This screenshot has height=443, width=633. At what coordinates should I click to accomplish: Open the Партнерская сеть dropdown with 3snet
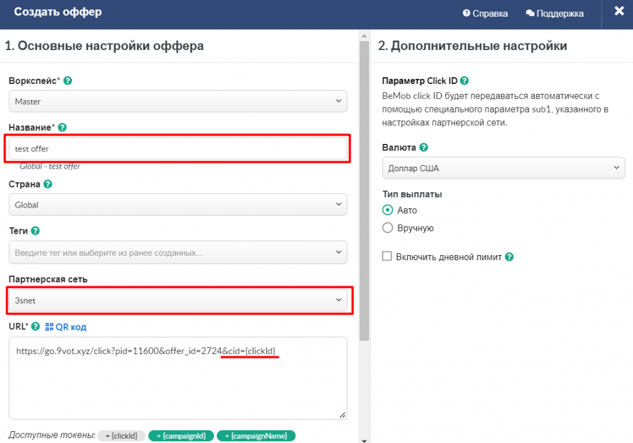coord(178,300)
